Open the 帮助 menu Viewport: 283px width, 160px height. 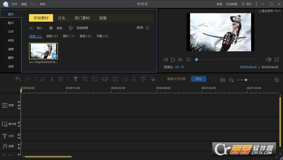click(43, 4)
